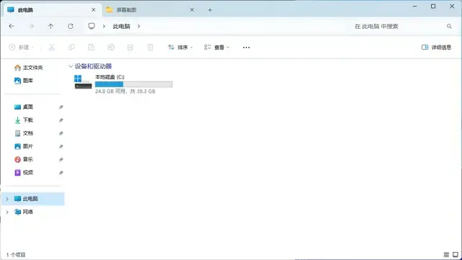The image size is (462, 260).
Task: Select the 本地磁盘 (C:) drive icon
Action: (x=83, y=81)
